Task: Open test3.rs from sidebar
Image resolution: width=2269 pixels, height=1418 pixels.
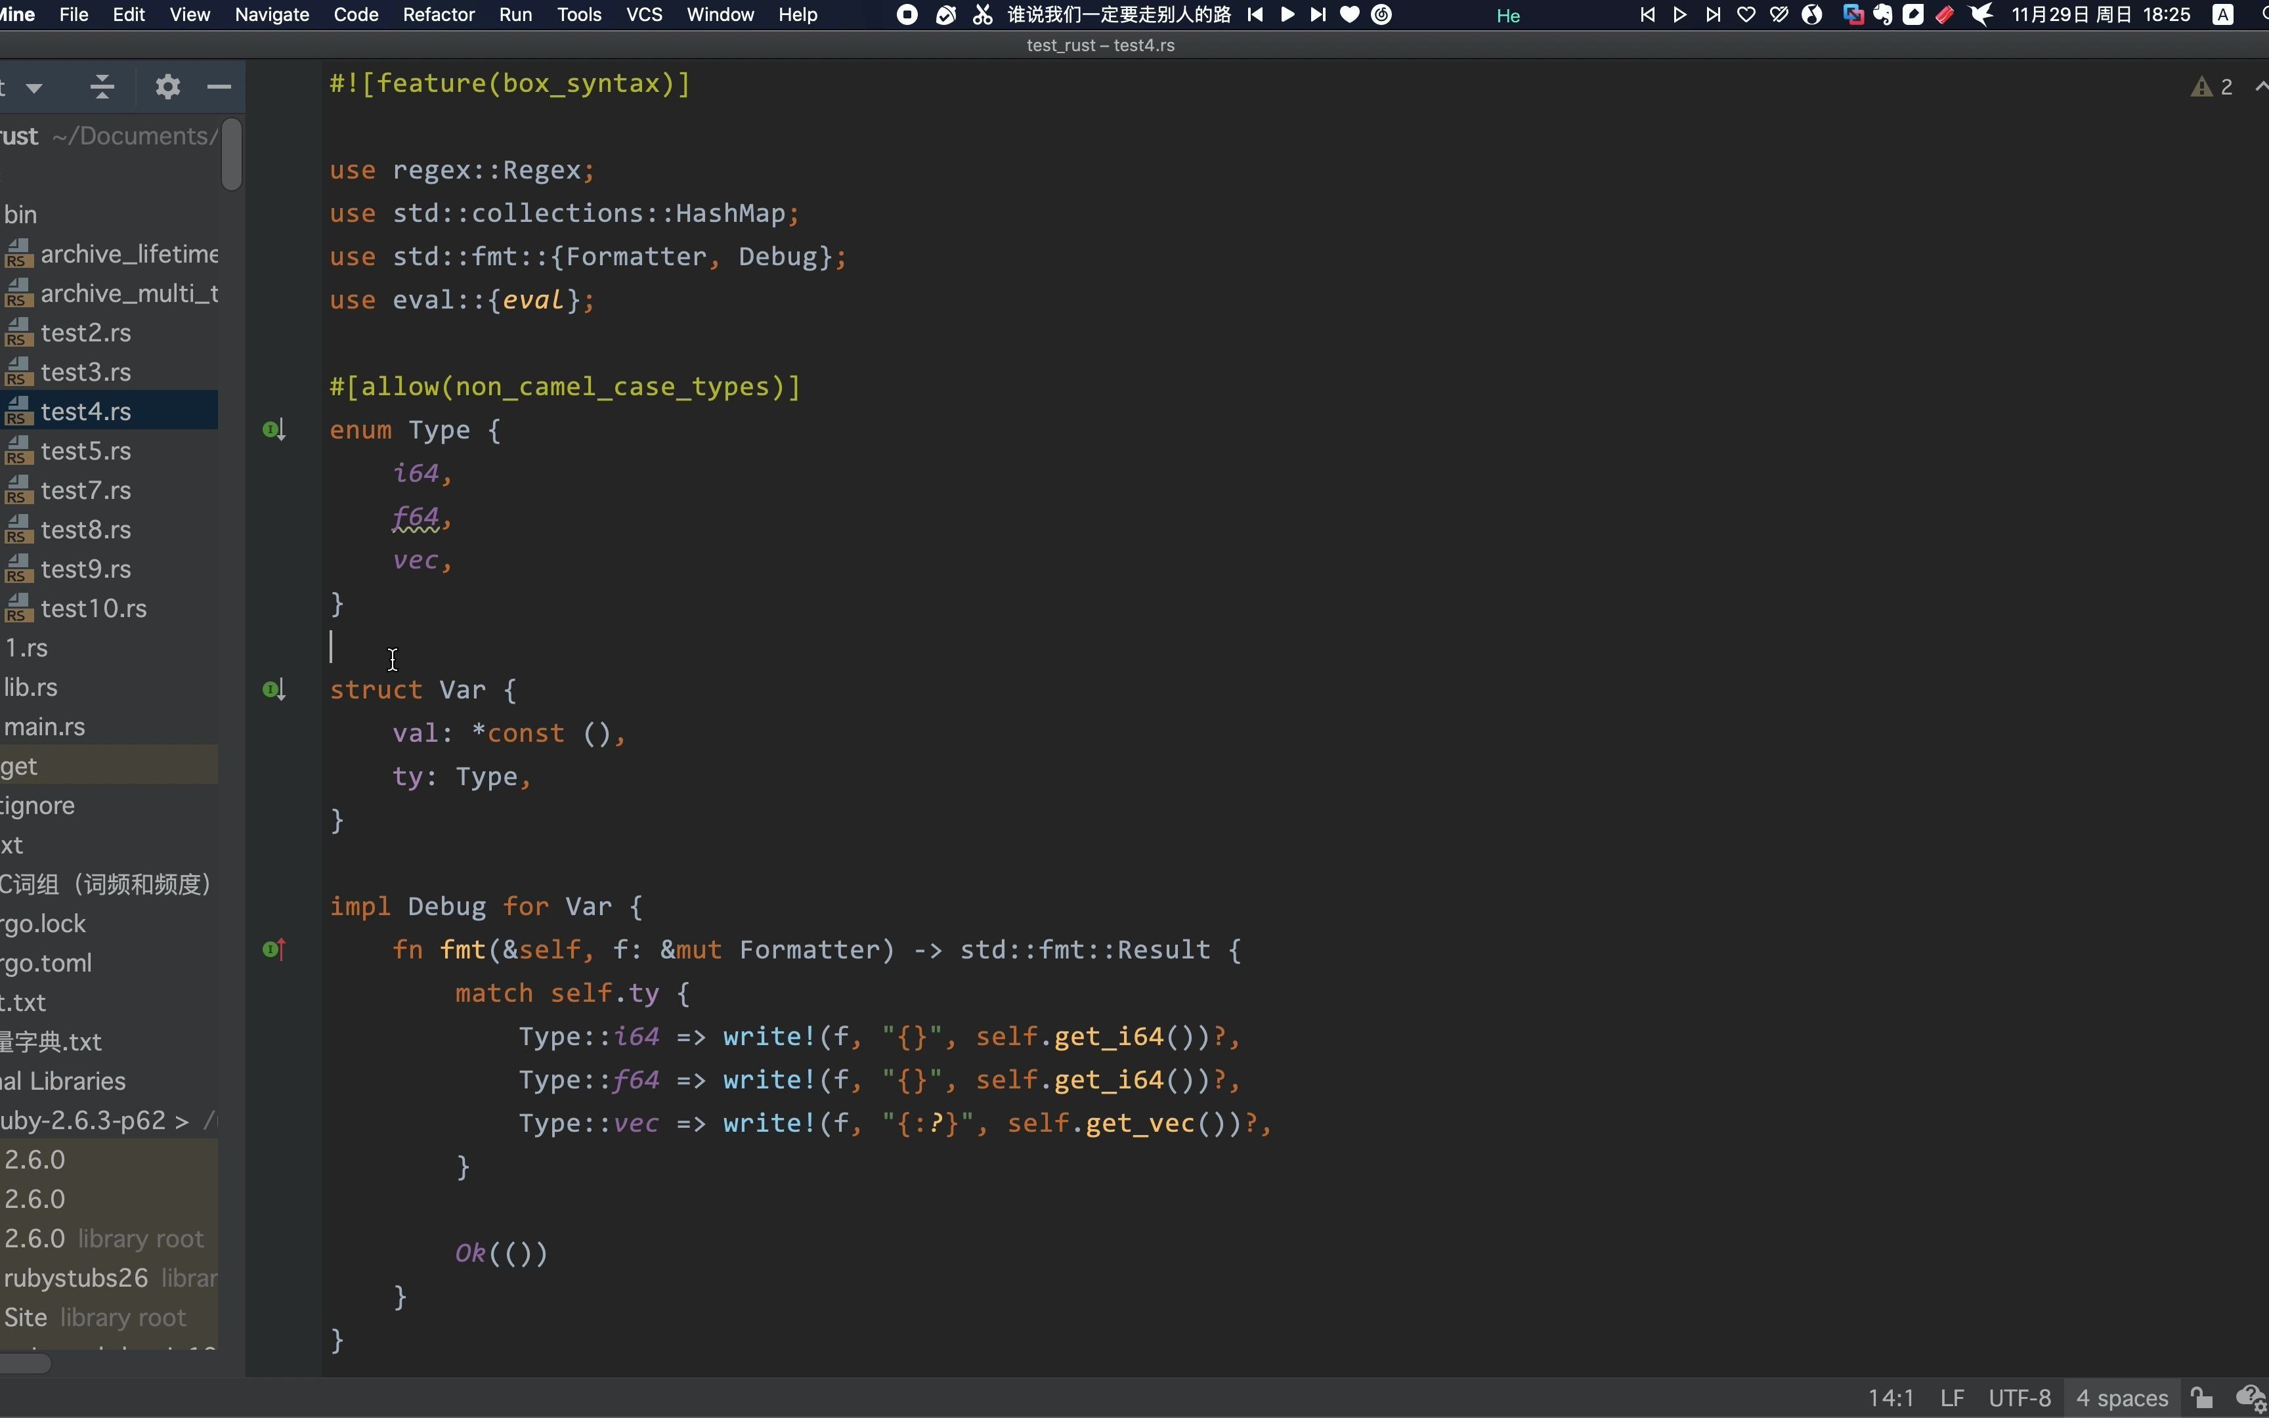Action: (x=85, y=372)
